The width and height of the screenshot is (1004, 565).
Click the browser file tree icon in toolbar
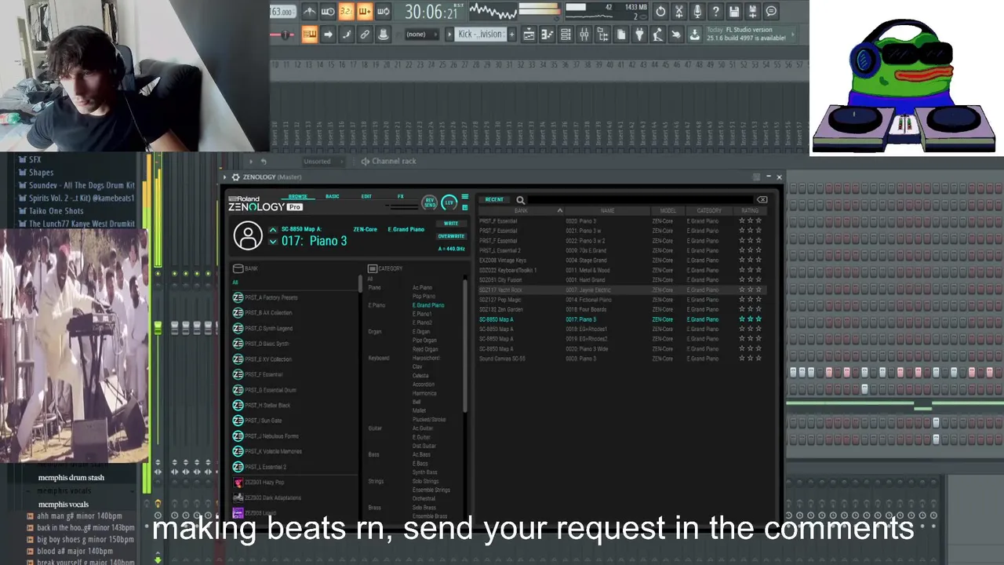(x=602, y=35)
